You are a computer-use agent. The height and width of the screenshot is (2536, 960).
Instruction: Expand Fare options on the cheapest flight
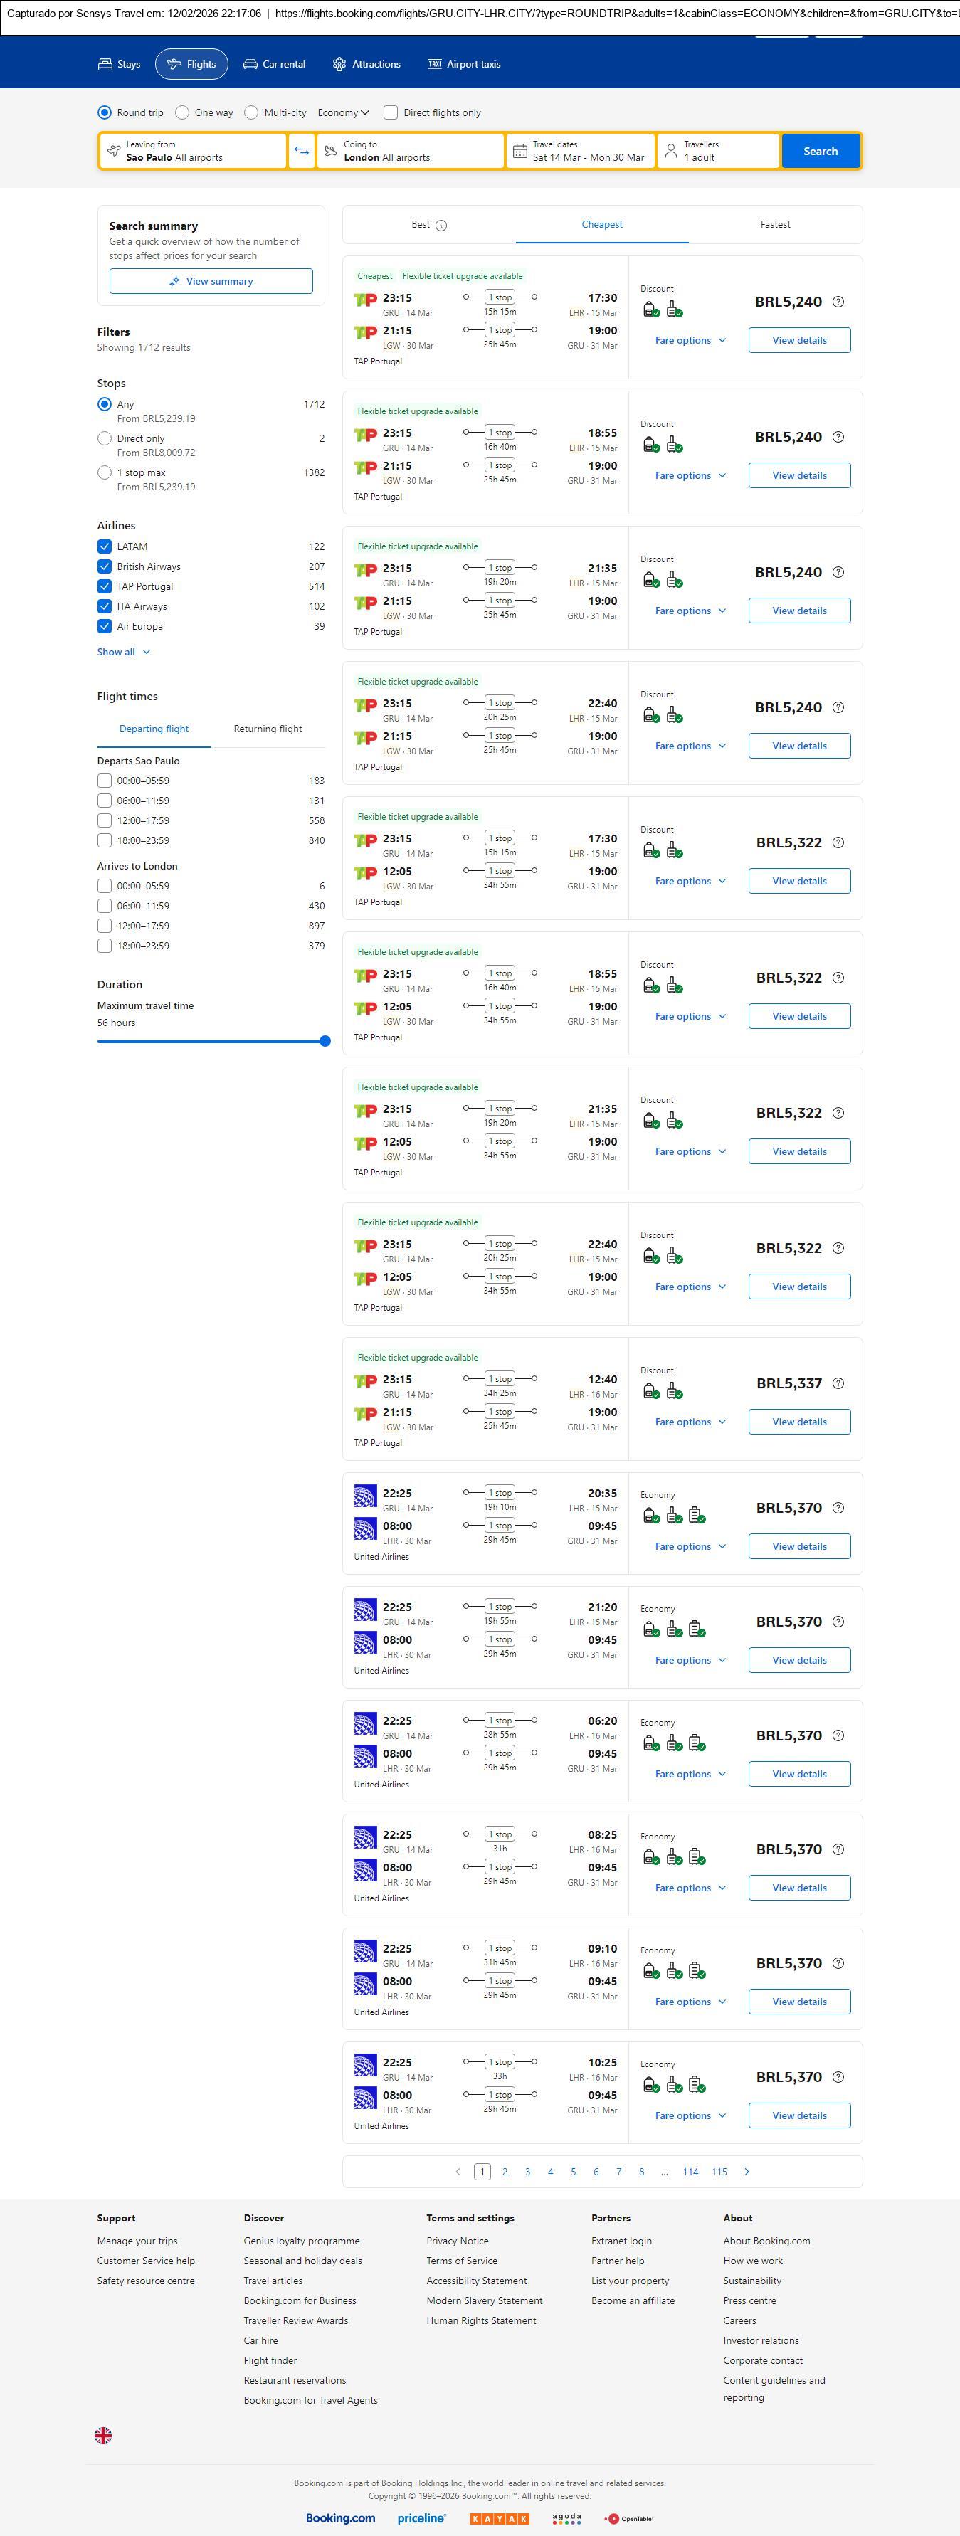click(x=690, y=341)
